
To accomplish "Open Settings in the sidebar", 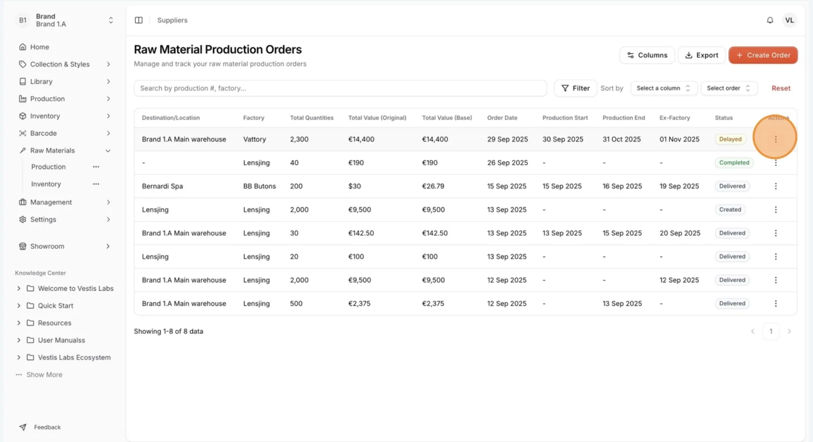I will pyautogui.click(x=65, y=219).
